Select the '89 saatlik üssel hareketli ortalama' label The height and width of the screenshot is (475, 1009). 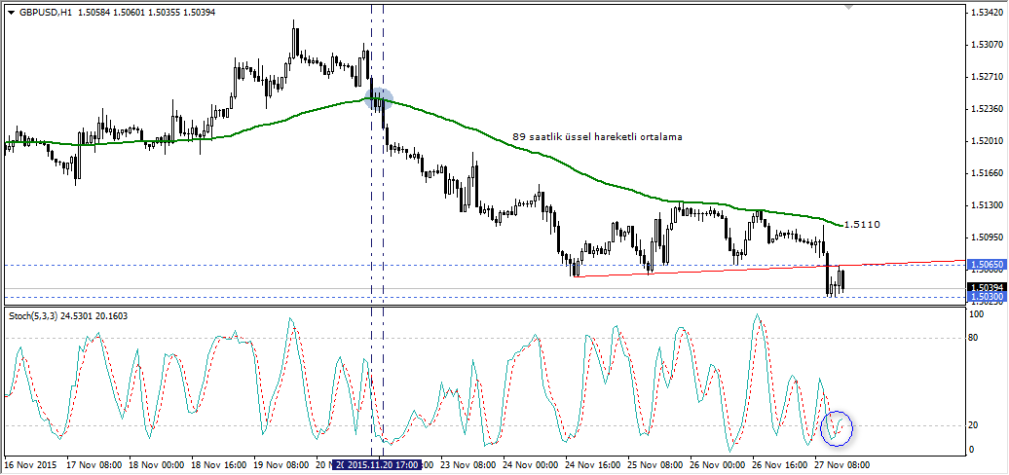[597, 137]
